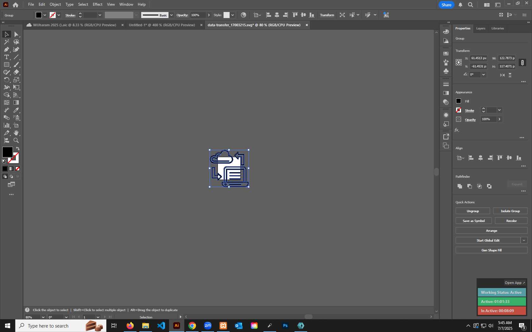The image size is (532, 332).
Task: Click the Isolate Group button
Action: (510, 211)
